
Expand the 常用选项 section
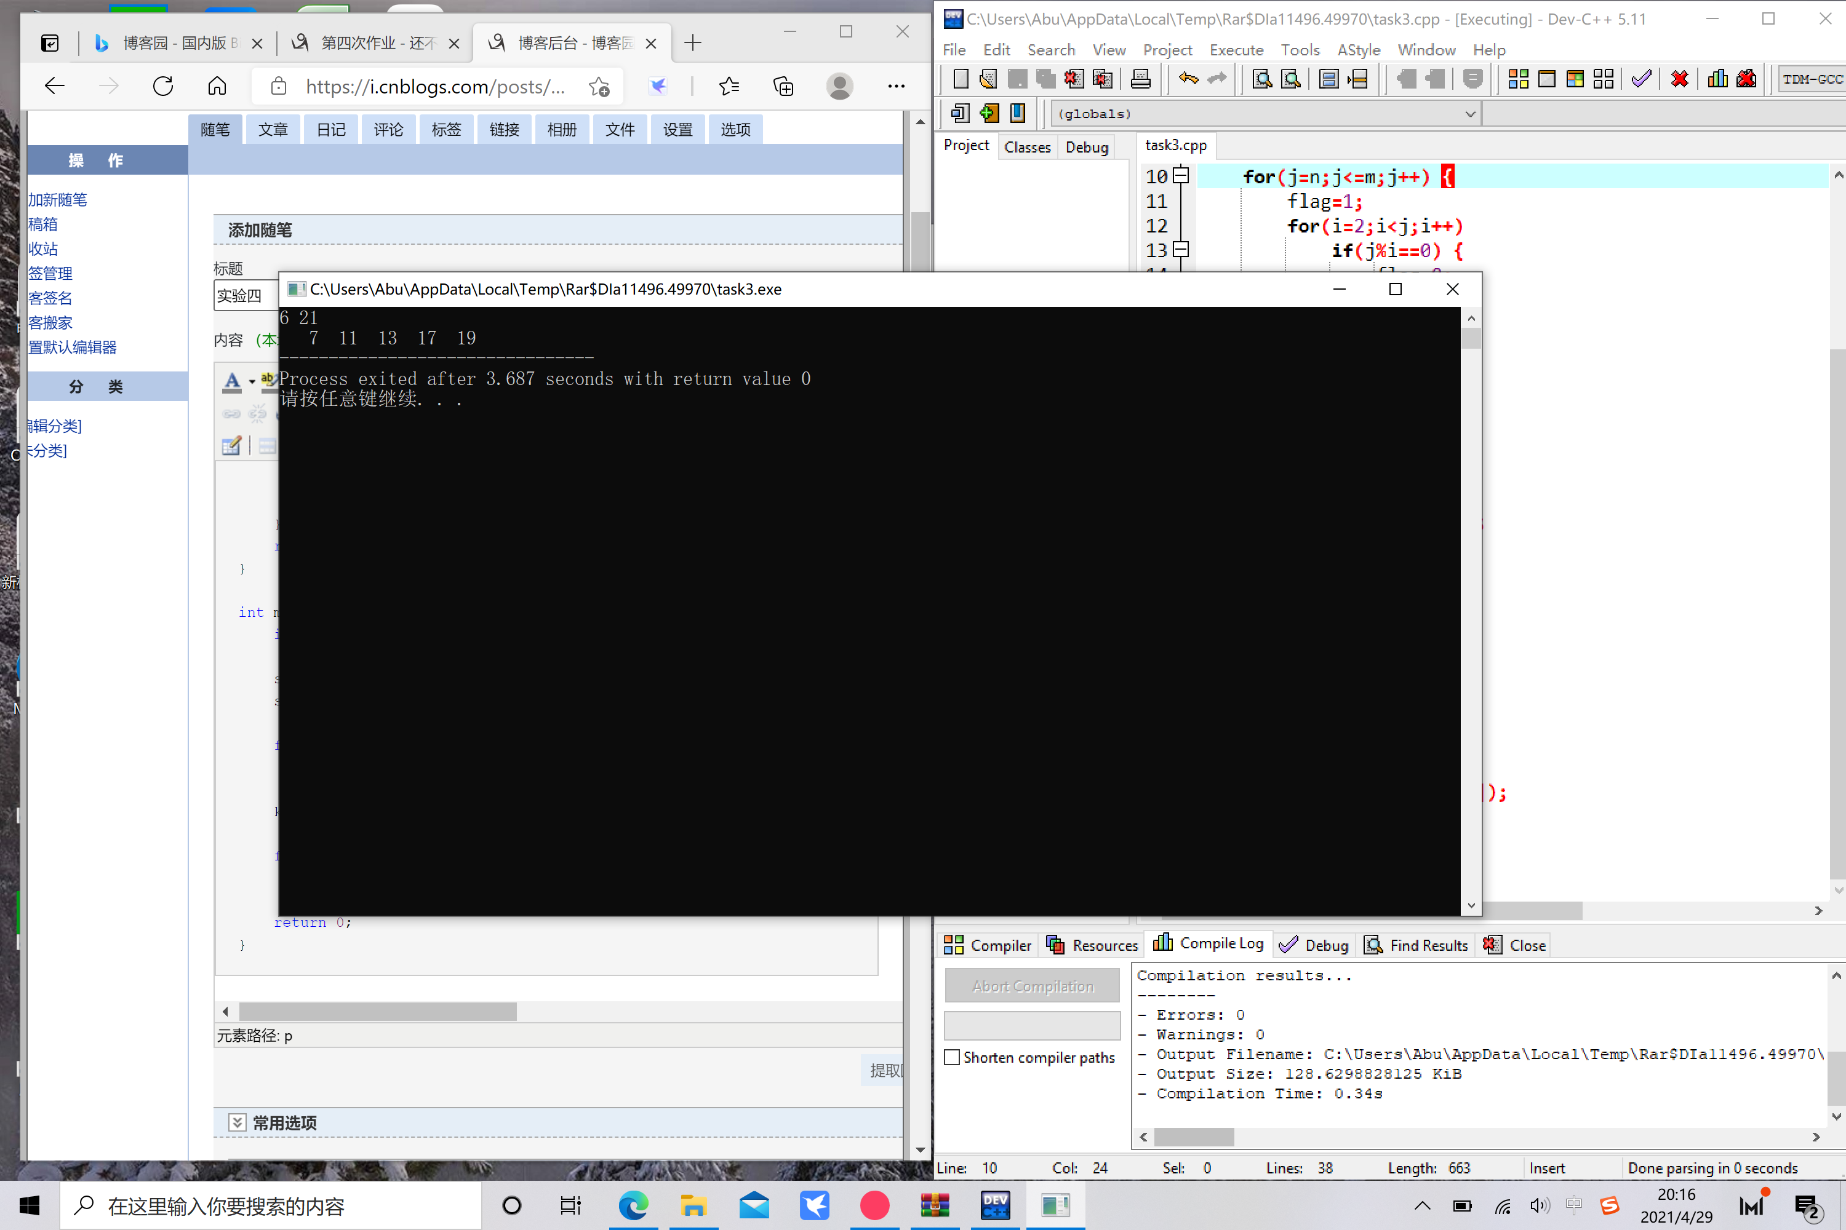(236, 1122)
